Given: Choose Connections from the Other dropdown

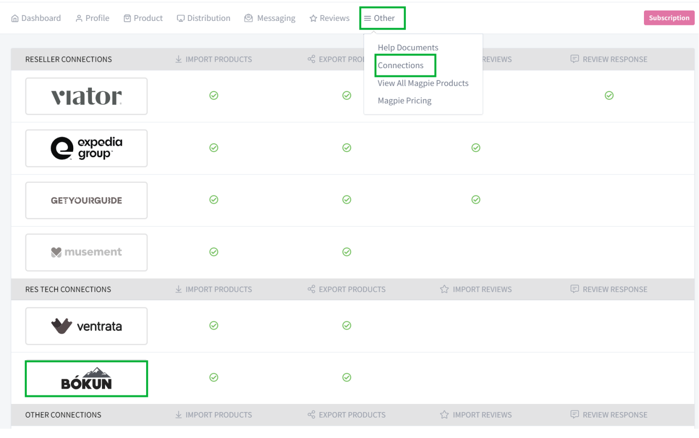Looking at the screenshot, I should click(400, 65).
